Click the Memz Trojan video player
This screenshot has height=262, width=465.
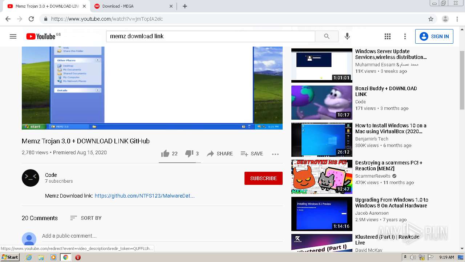point(152,87)
